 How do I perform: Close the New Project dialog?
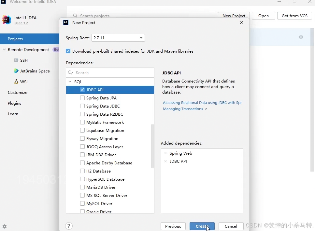(242, 22)
